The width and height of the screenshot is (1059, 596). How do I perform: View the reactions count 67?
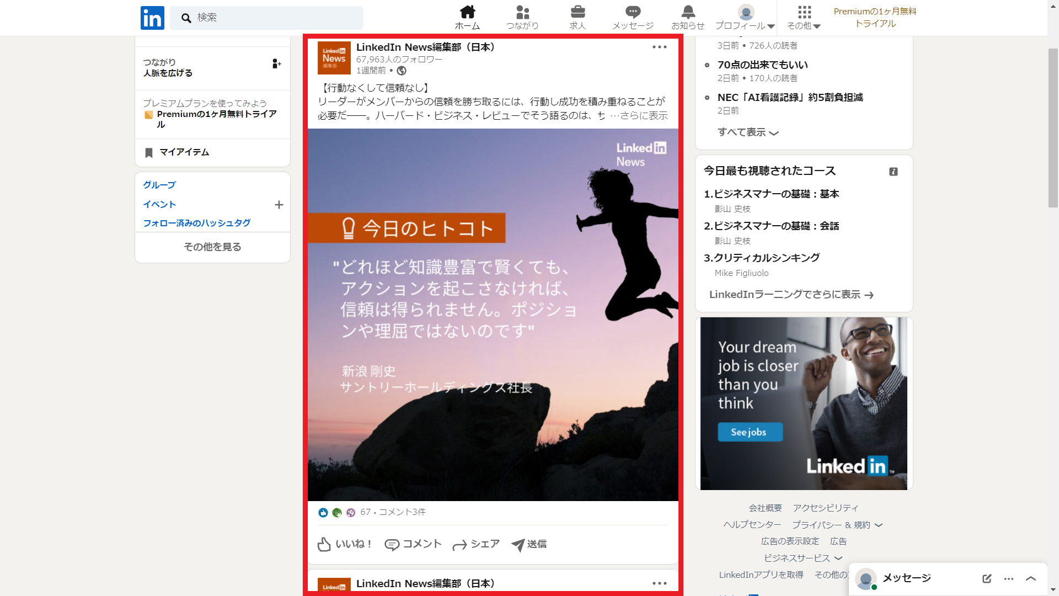365,512
